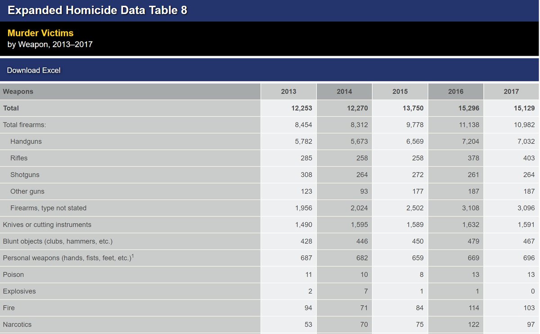Click fire value 114

click(x=474, y=307)
